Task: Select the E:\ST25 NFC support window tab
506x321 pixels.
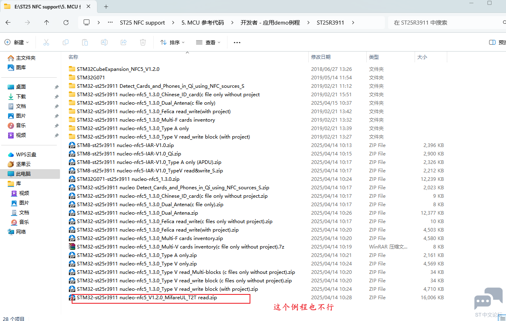Action: (x=48, y=6)
